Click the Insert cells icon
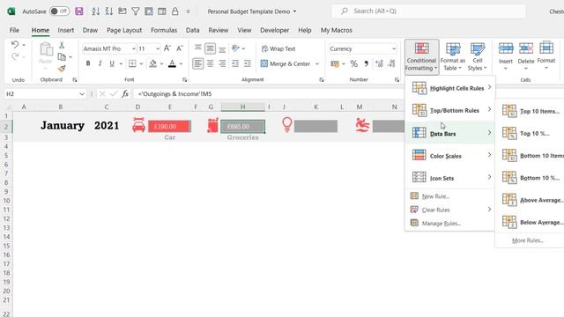 (x=505, y=48)
